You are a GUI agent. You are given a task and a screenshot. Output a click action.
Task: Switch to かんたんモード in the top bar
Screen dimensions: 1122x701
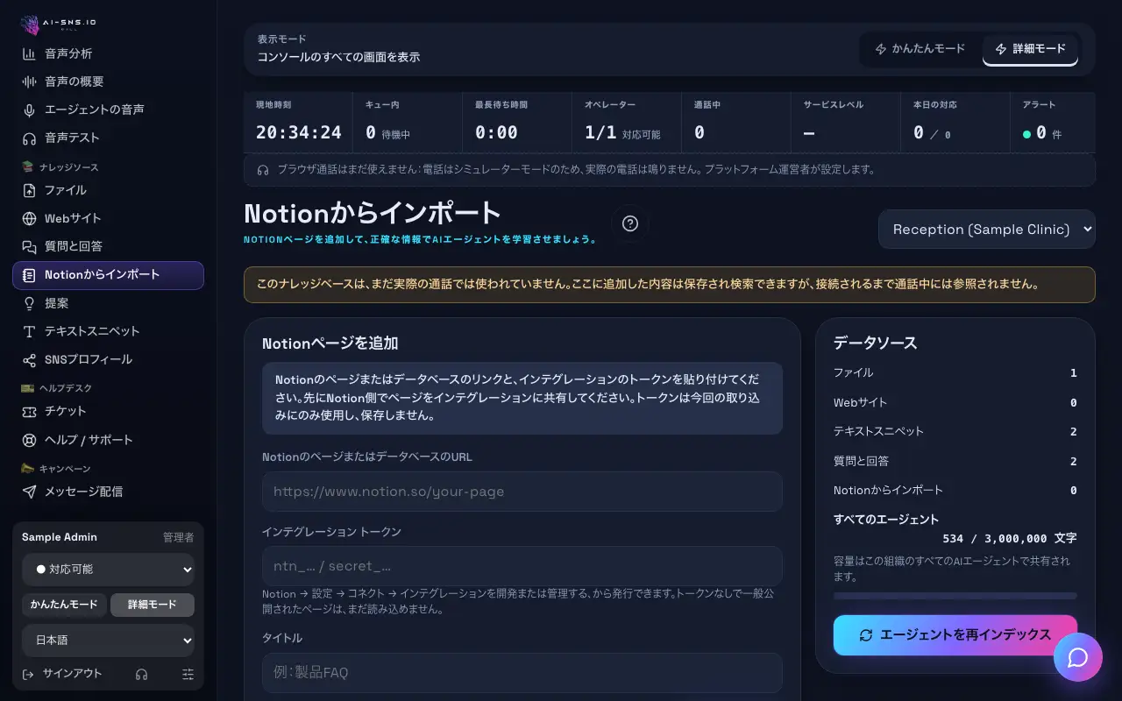pyautogui.click(x=920, y=49)
